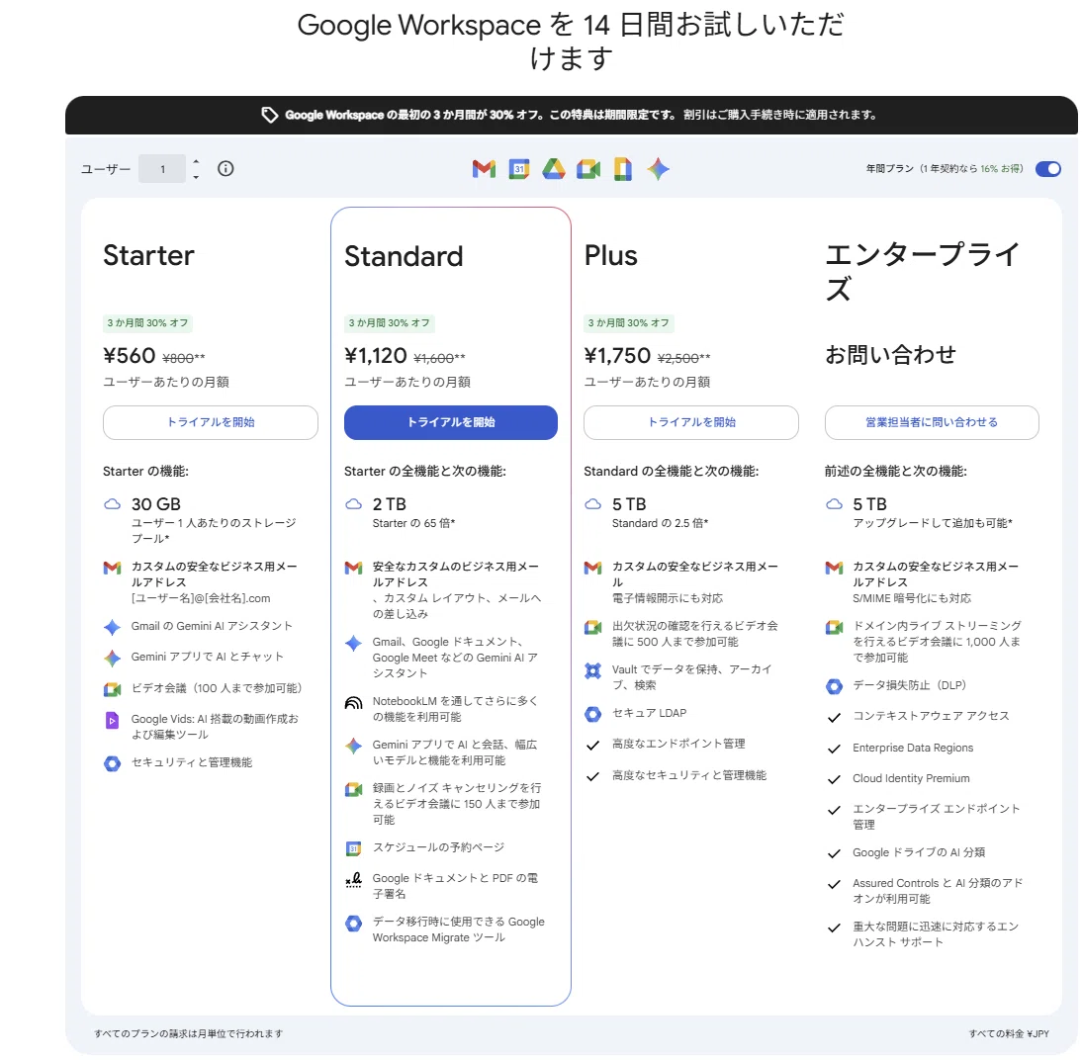1082x1061 pixels.
Task: Click the price tag icon in promo banner
Action: [269, 116]
